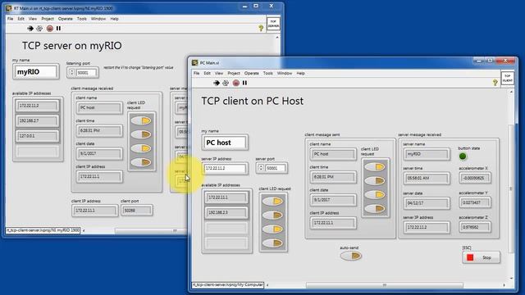Open Edit menu in PC Main window

pos(208,73)
